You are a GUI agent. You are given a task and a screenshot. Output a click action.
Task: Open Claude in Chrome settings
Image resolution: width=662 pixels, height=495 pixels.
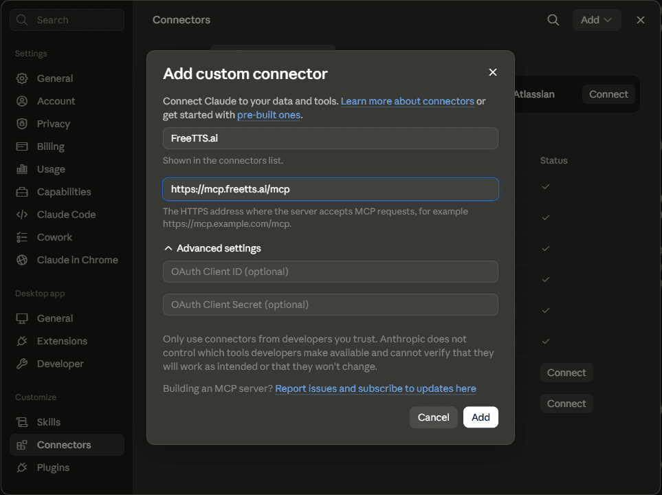67,260
